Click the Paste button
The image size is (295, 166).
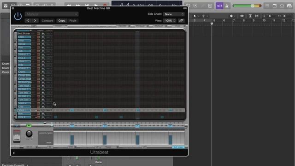[73, 21]
